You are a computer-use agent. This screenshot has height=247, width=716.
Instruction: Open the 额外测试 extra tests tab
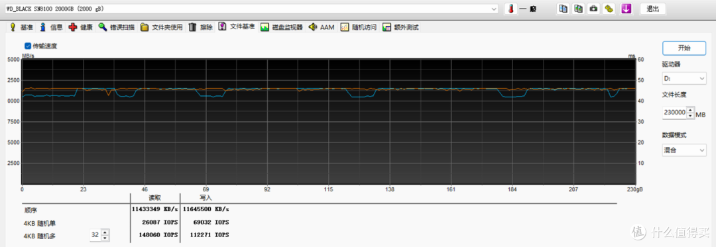click(x=400, y=27)
